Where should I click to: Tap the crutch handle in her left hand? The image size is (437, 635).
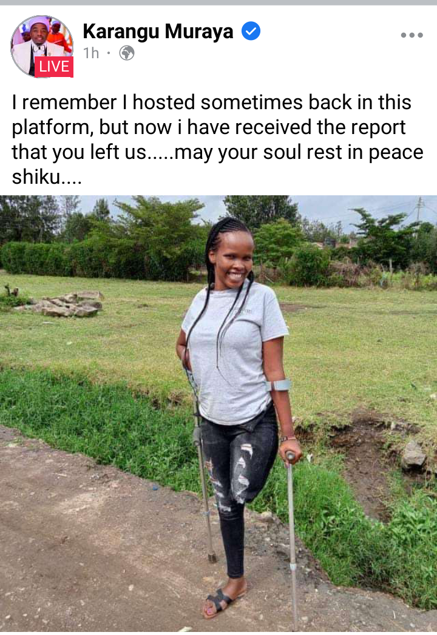(x=291, y=457)
